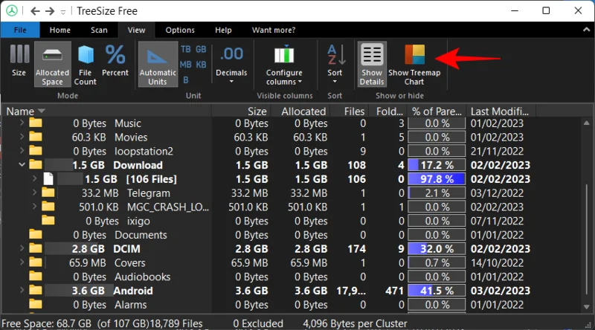
Task: Select the Download folder icon
Action: (x=36, y=164)
